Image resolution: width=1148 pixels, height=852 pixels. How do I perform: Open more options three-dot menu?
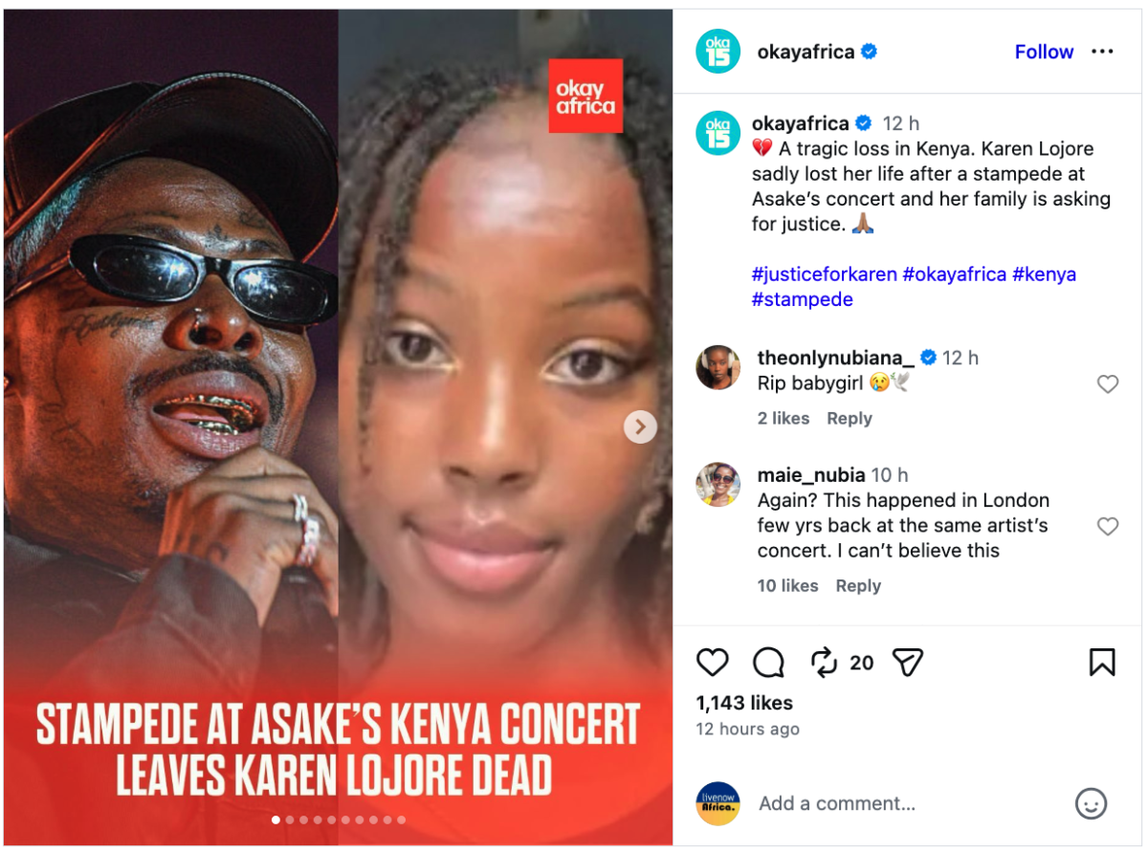(x=1102, y=52)
